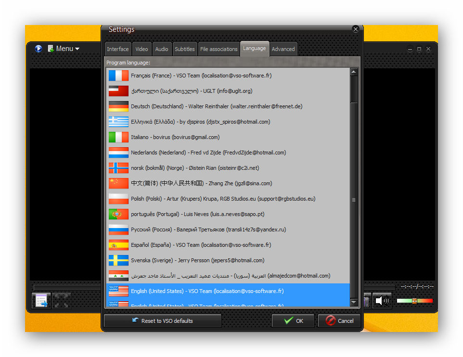This screenshot has height=357, width=463.
Task: Minimize the media player window
Action: pos(410,49)
